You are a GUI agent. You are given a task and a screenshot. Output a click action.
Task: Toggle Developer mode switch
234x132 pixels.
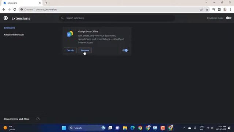tap(229, 18)
